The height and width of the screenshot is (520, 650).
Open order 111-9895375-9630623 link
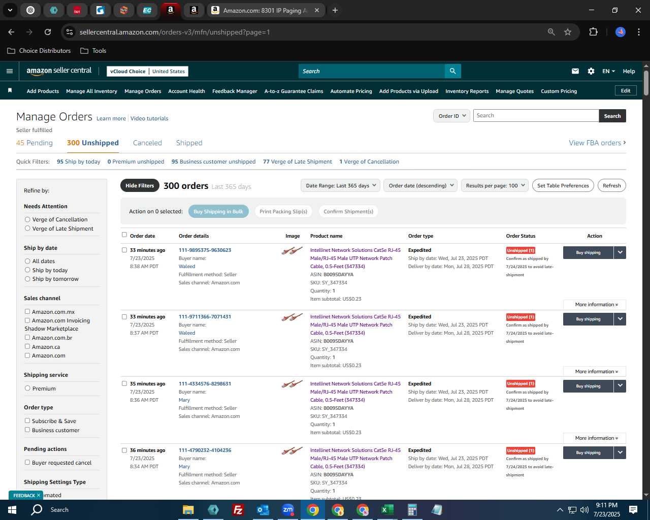tap(205, 250)
